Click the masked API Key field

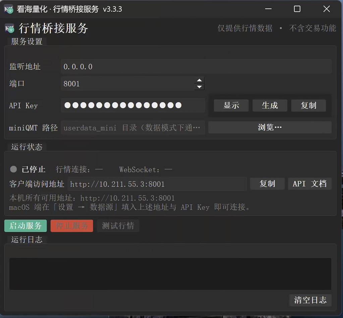point(133,105)
